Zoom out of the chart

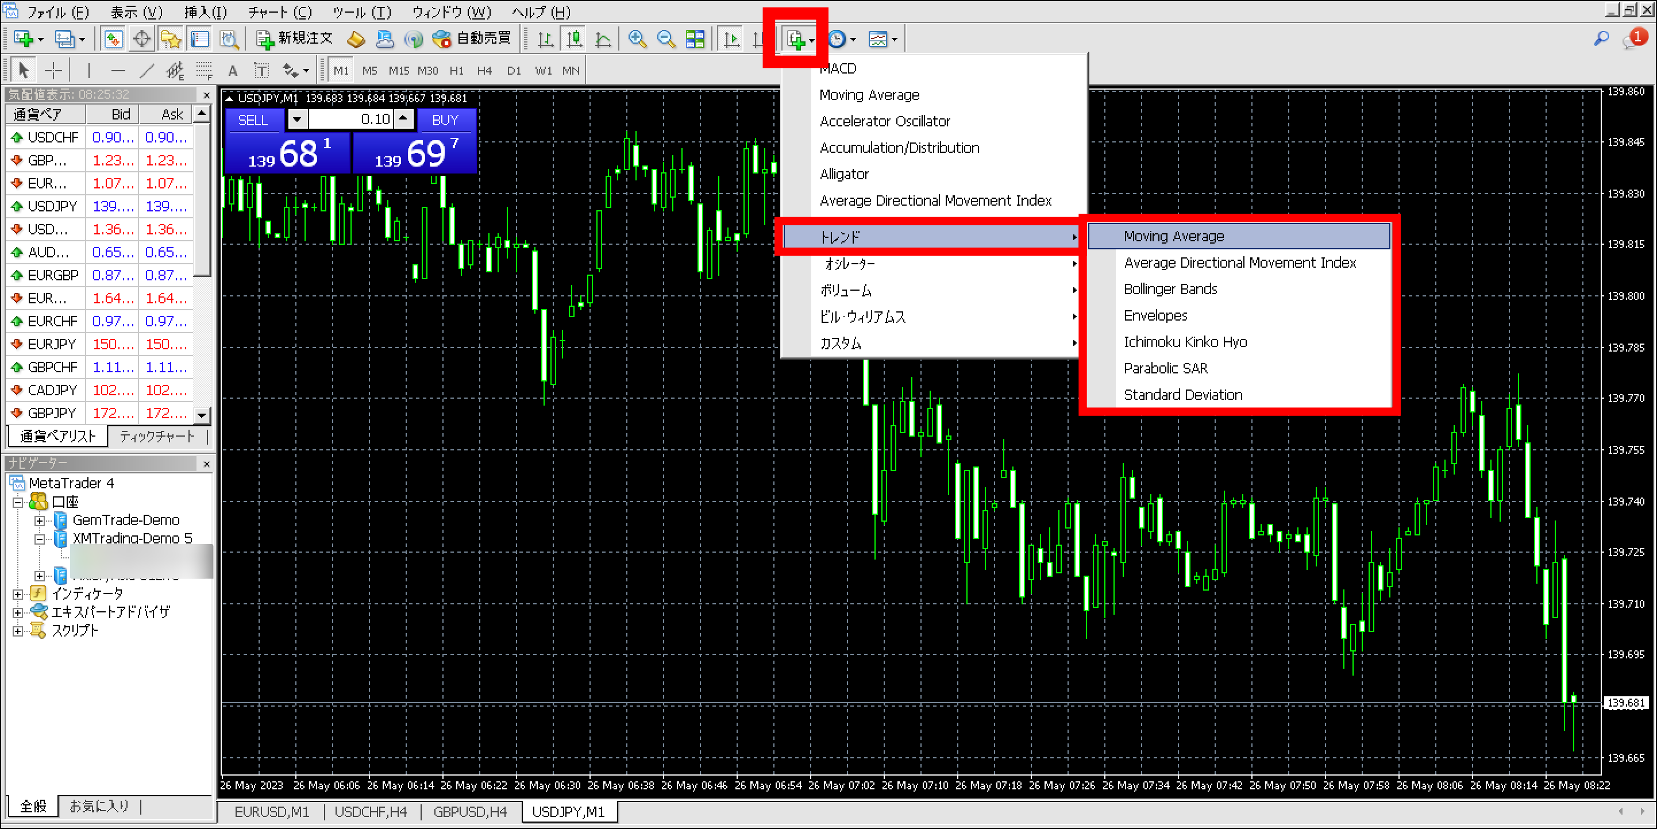pyautogui.click(x=666, y=38)
